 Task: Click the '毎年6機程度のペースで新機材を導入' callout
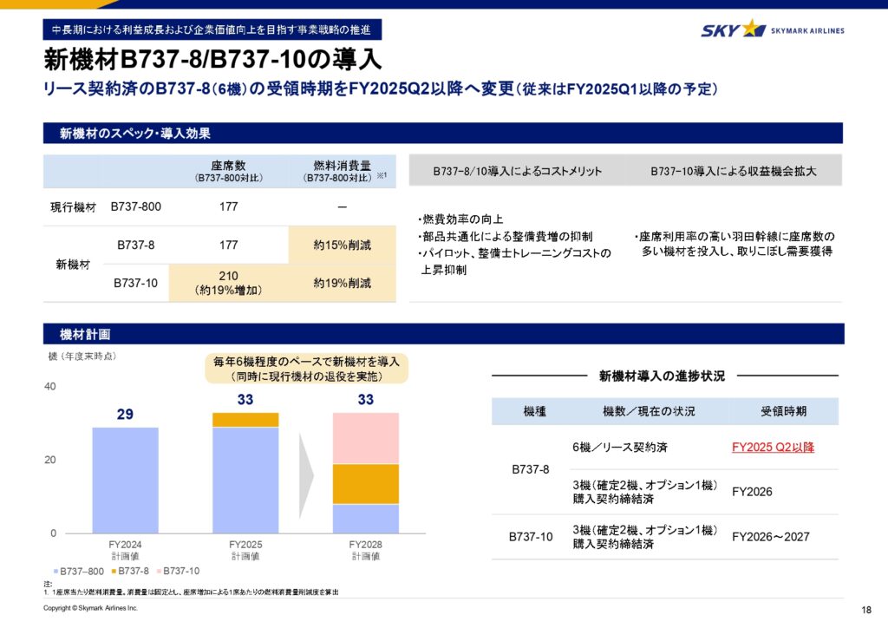pyautogui.click(x=306, y=369)
